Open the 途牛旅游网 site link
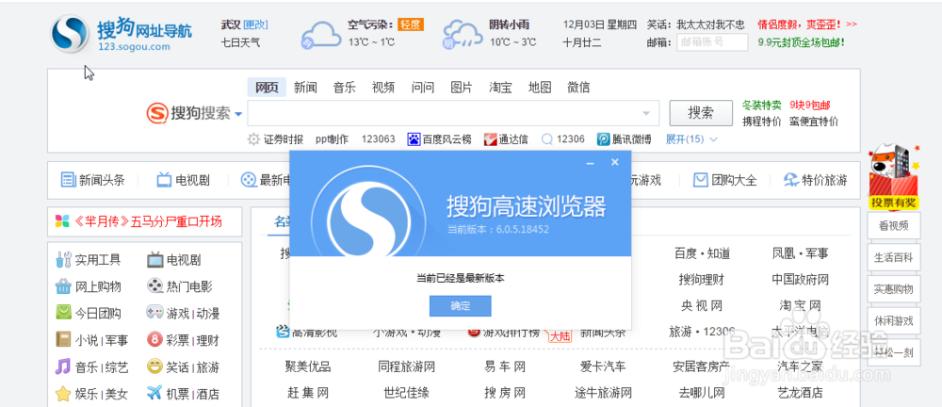942x407 pixels. coord(603,393)
